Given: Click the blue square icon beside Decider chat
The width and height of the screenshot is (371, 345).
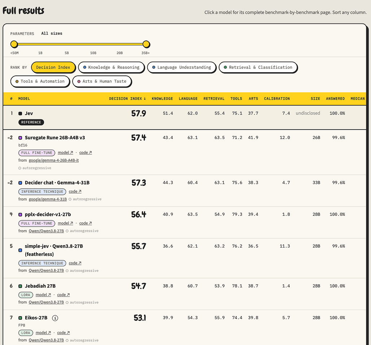Looking at the screenshot, I should [20, 183].
